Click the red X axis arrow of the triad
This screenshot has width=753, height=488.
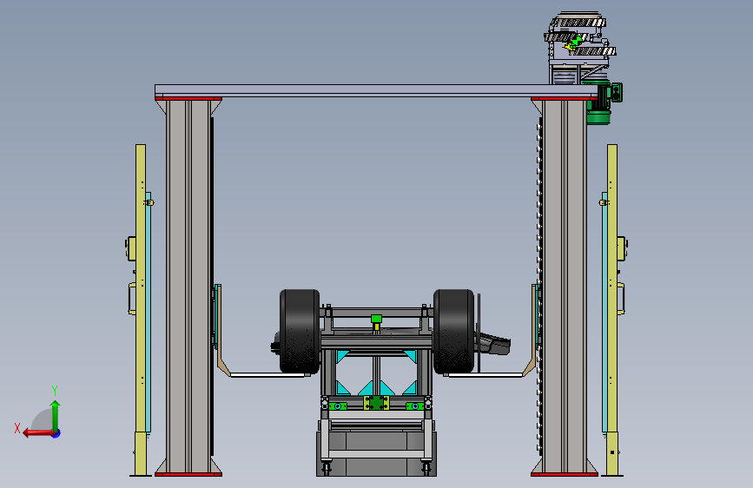37,433
